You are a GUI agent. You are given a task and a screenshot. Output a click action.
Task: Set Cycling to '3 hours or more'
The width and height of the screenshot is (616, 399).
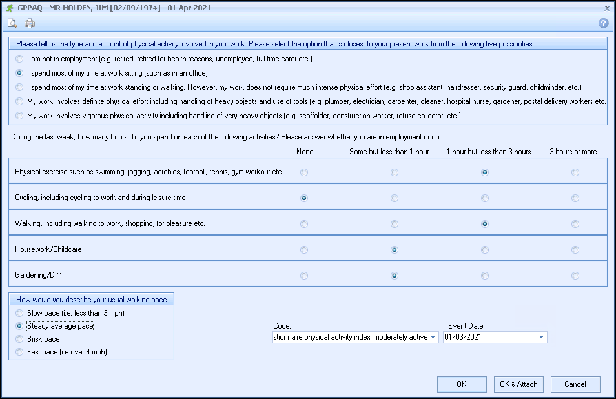(575, 198)
